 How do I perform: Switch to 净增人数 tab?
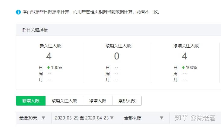click(98, 101)
